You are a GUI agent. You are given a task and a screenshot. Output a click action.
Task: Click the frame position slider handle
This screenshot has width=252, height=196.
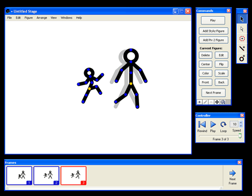pyautogui.click(x=240, y=136)
